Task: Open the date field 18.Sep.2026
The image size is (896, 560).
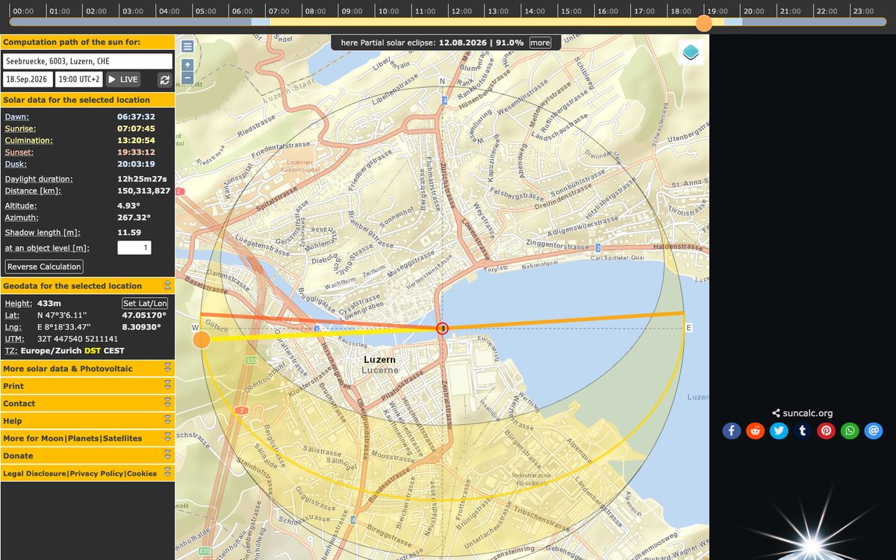Action: (28, 79)
